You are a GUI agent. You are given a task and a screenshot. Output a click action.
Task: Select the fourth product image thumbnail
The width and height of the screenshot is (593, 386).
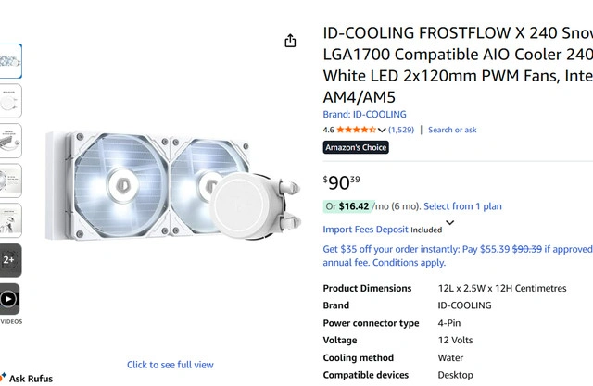[9, 181]
